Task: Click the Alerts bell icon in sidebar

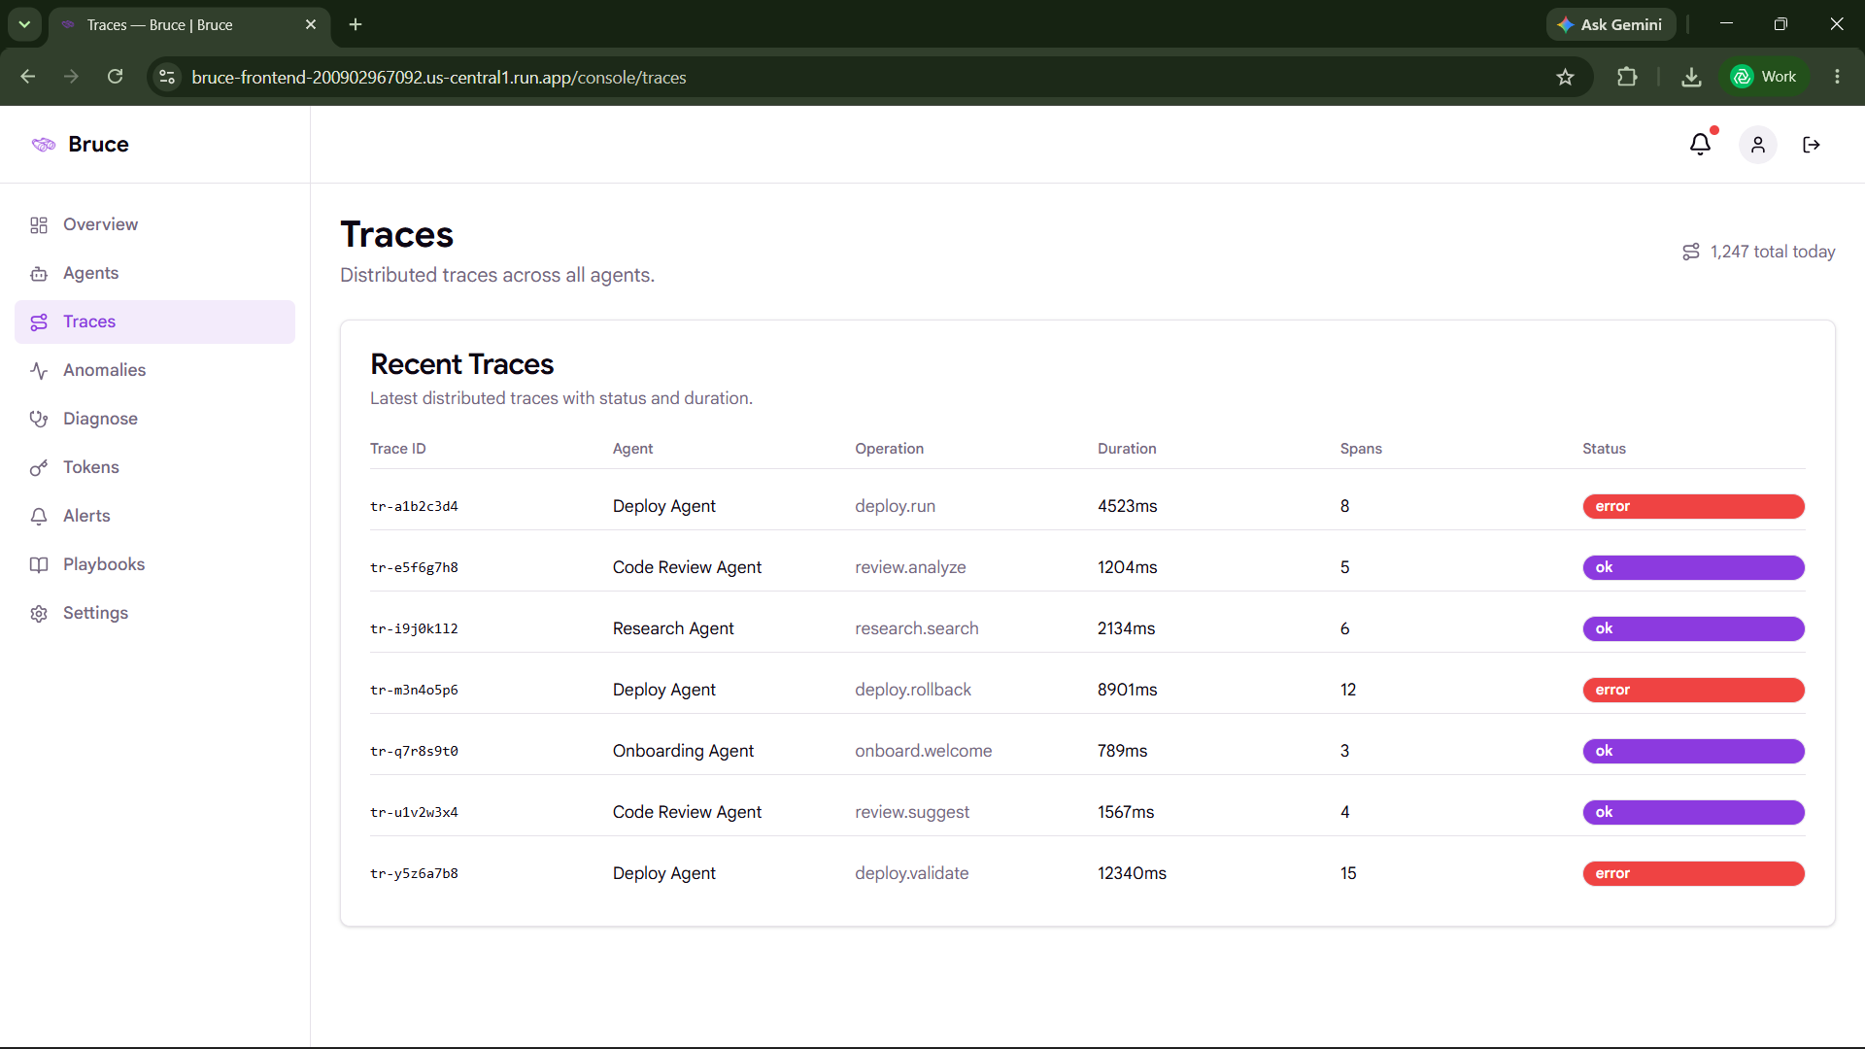Action: click(x=39, y=517)
